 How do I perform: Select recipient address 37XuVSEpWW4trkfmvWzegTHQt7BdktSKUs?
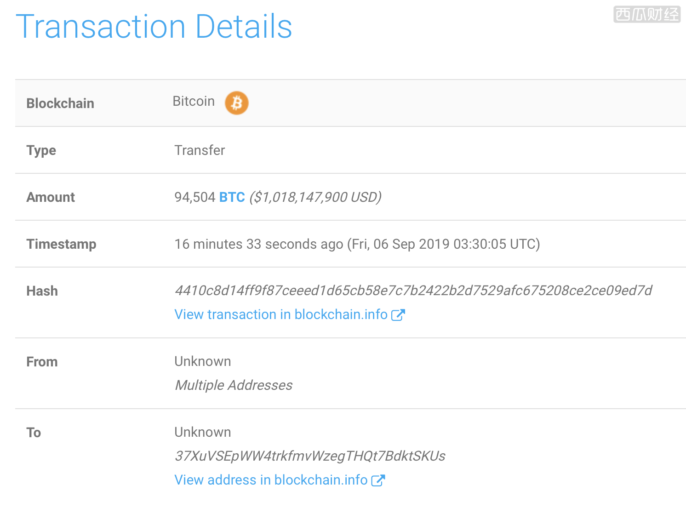coord(310,456)
